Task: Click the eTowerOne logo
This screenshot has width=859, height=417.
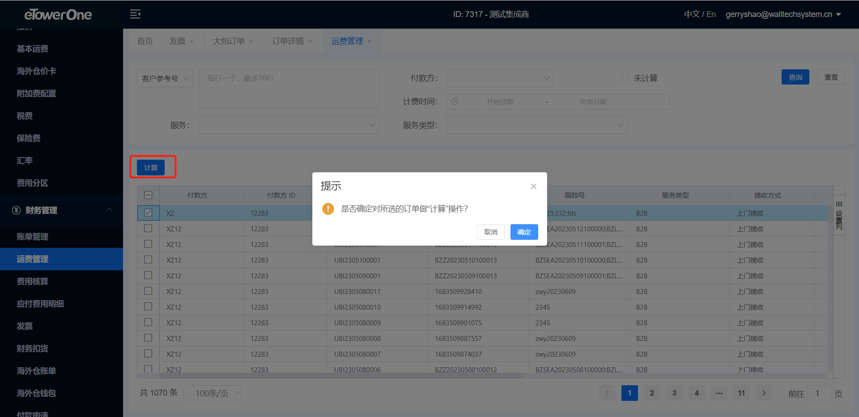Action: (58, 14)
